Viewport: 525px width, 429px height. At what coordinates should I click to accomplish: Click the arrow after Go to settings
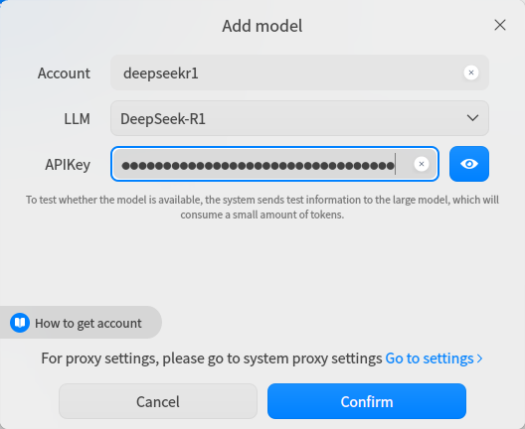[480, 358]
